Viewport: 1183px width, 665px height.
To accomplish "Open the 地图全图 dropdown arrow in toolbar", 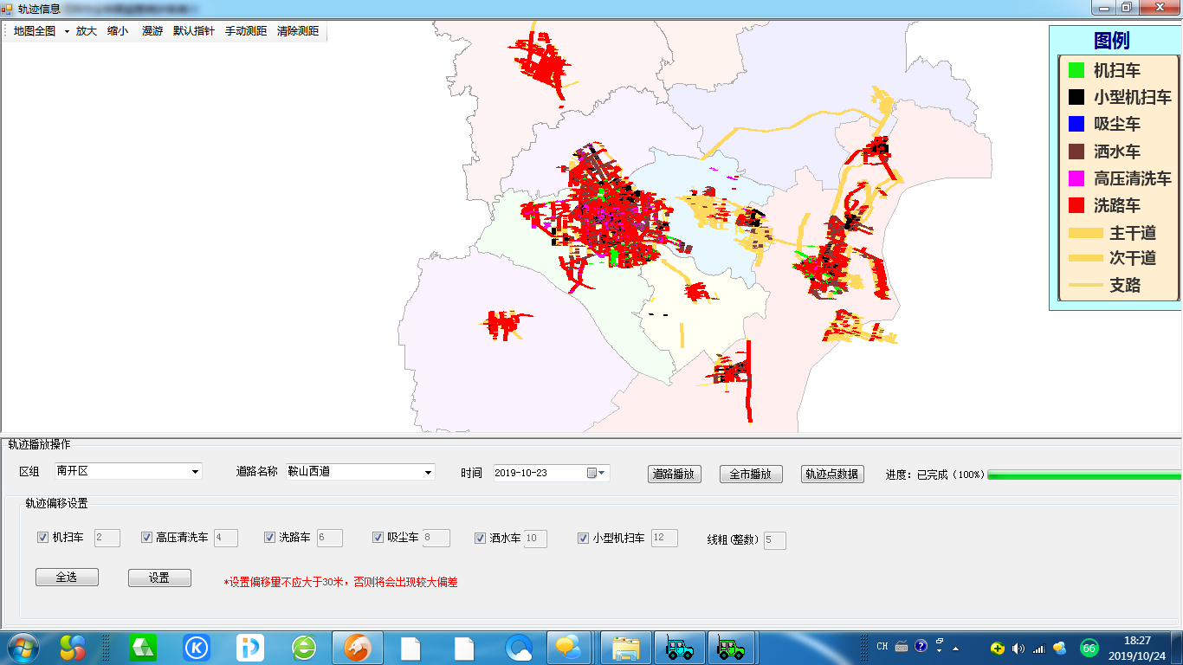I will [67, 31].
